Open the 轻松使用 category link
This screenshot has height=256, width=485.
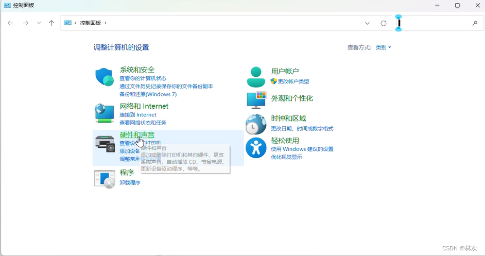pyautogui.click(x=285, y=141)
